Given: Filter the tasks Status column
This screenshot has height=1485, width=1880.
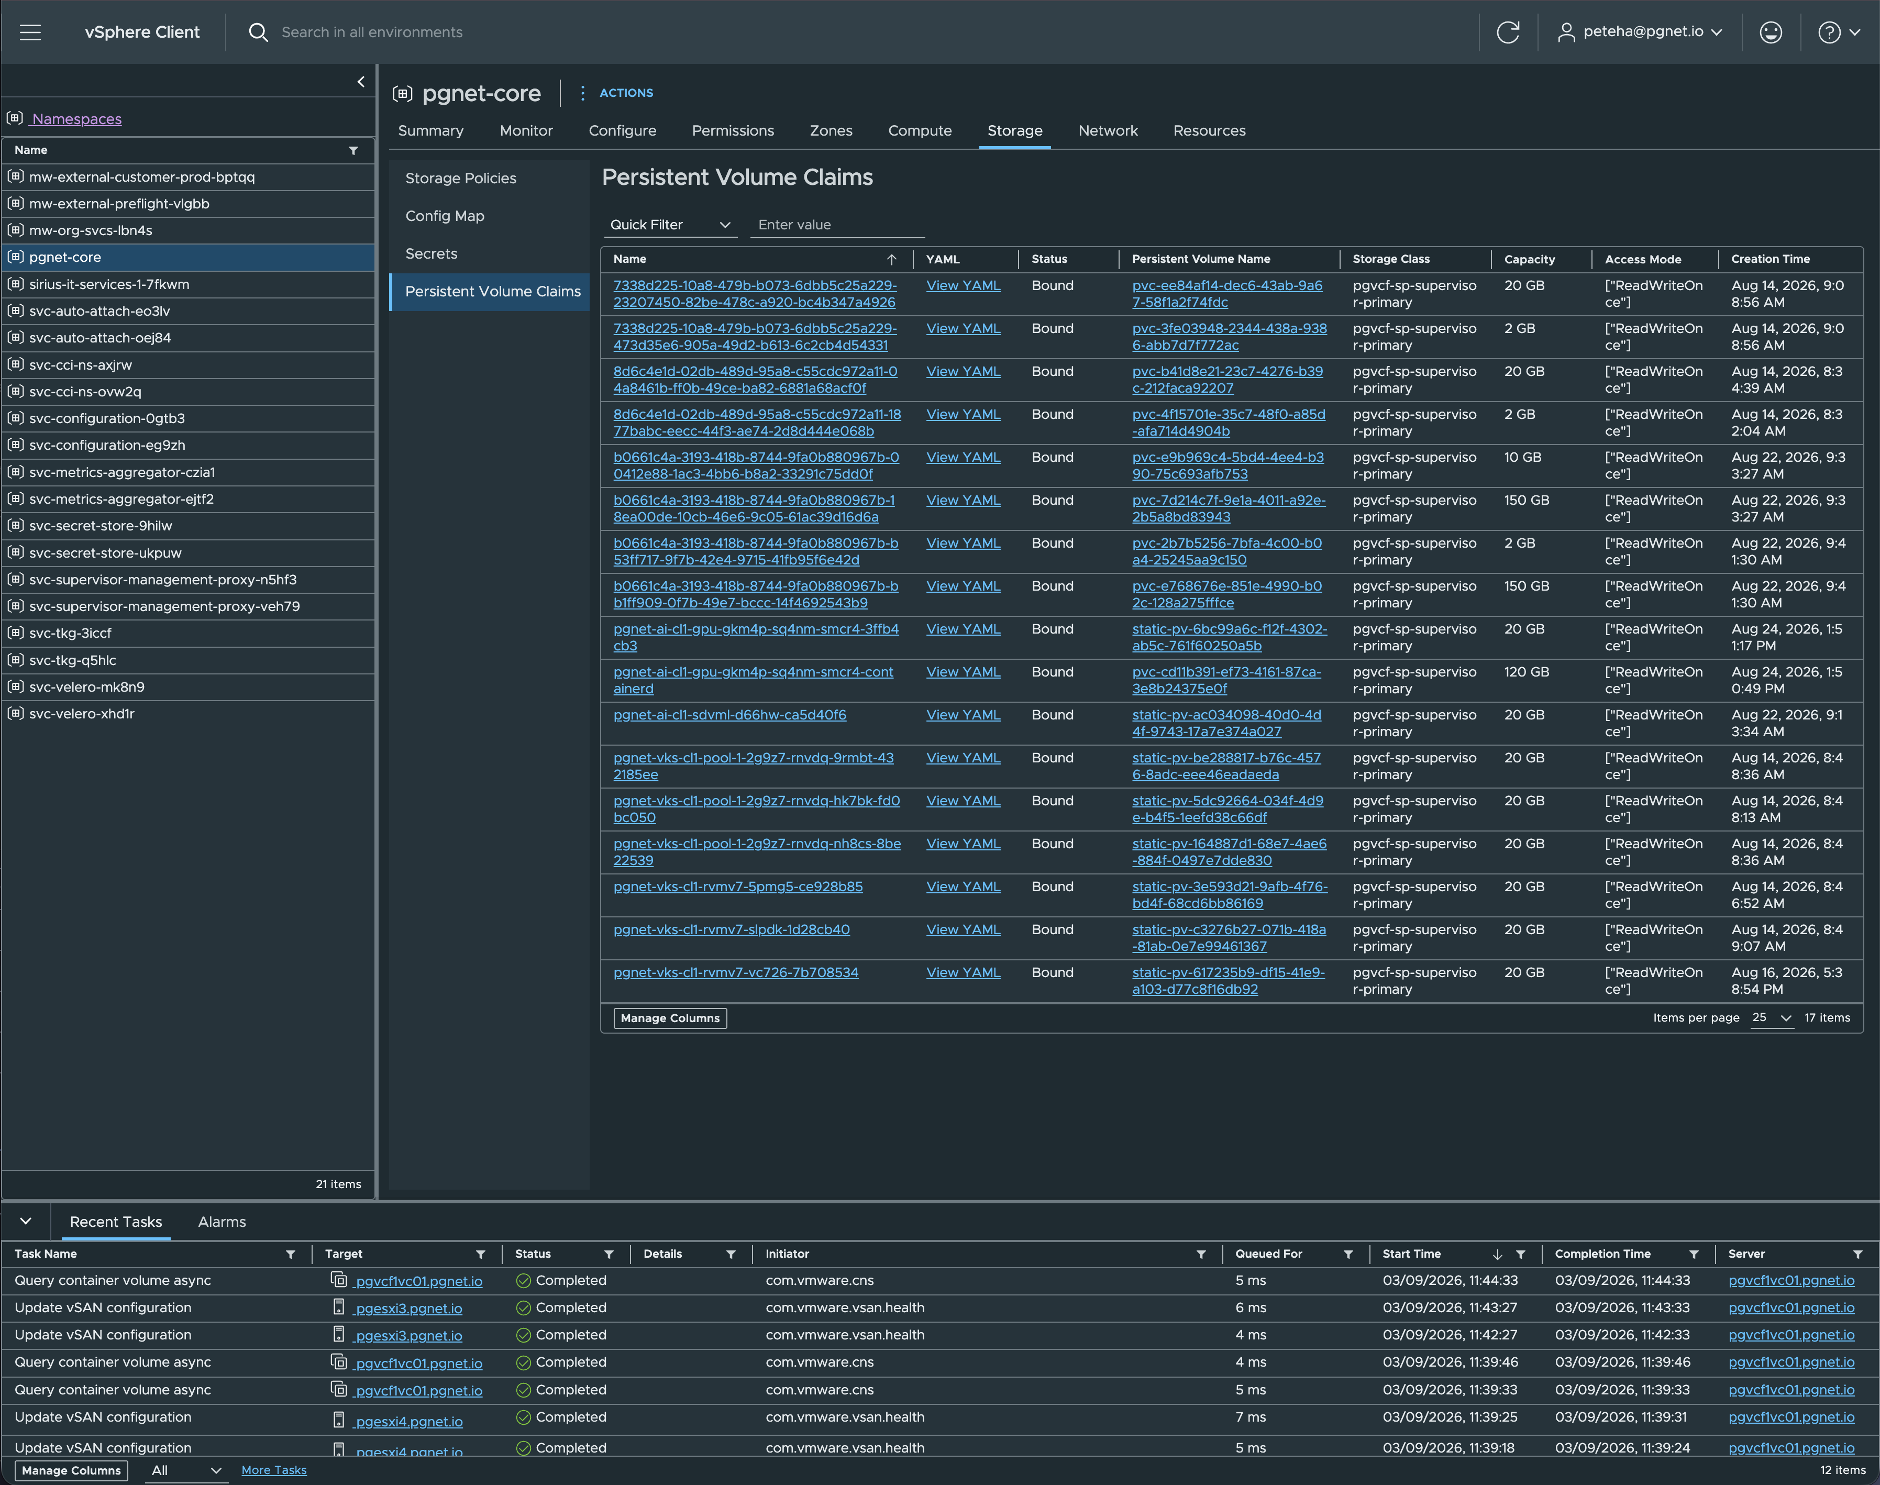Looking at the screenshot, I should click(x=609, y=1254).
